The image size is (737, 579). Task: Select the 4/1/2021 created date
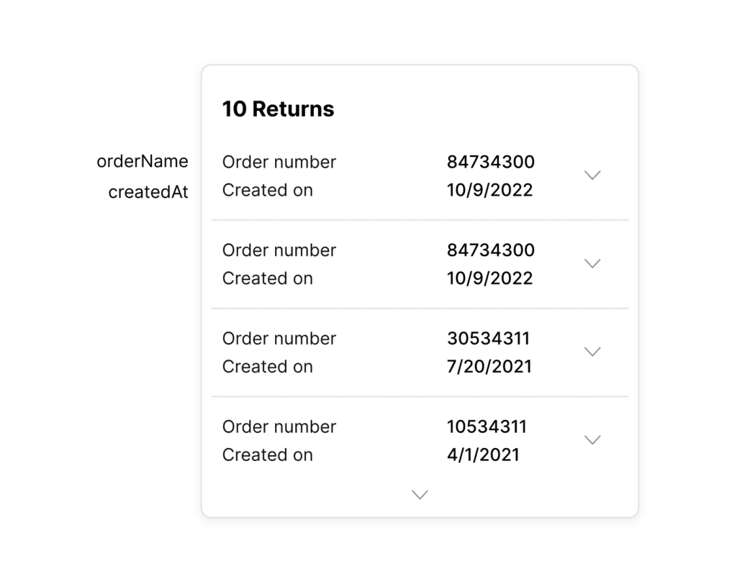[483, 455]
